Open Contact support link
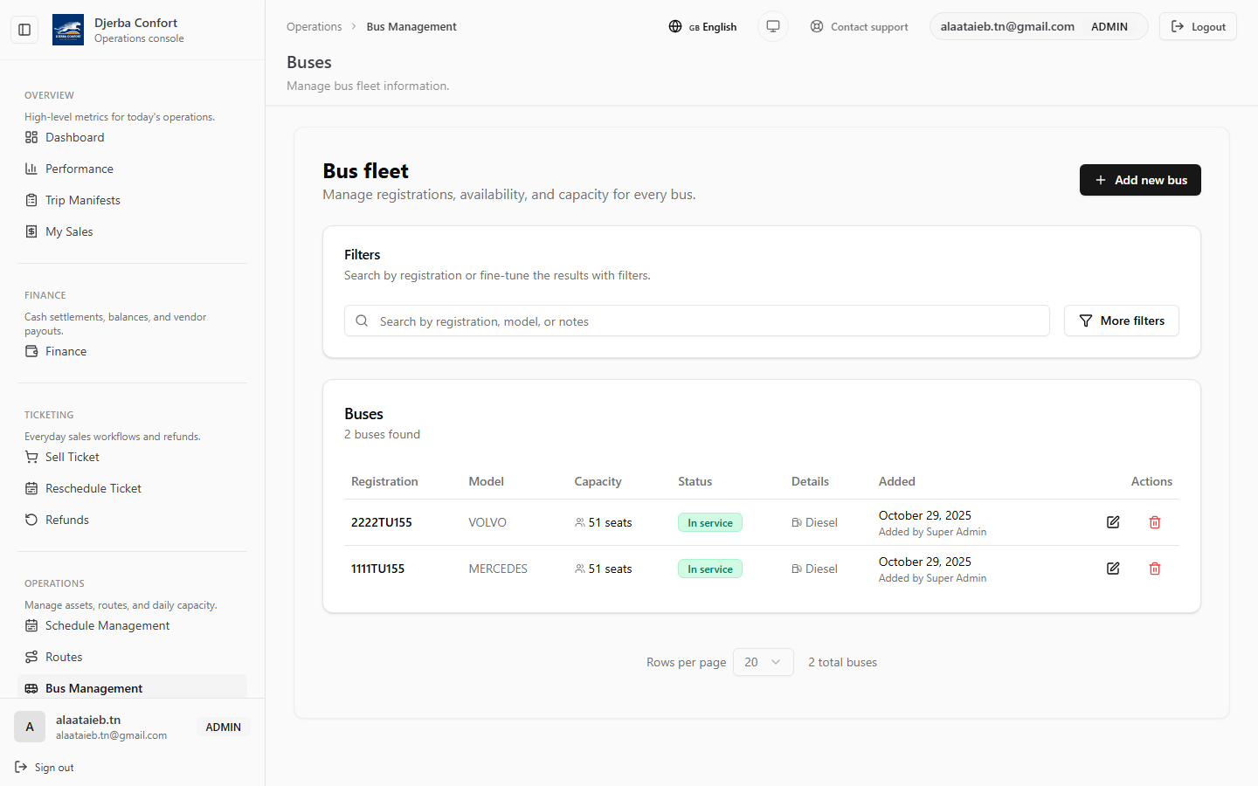Viewport: 1258px width, 786px height. [859, 27]
